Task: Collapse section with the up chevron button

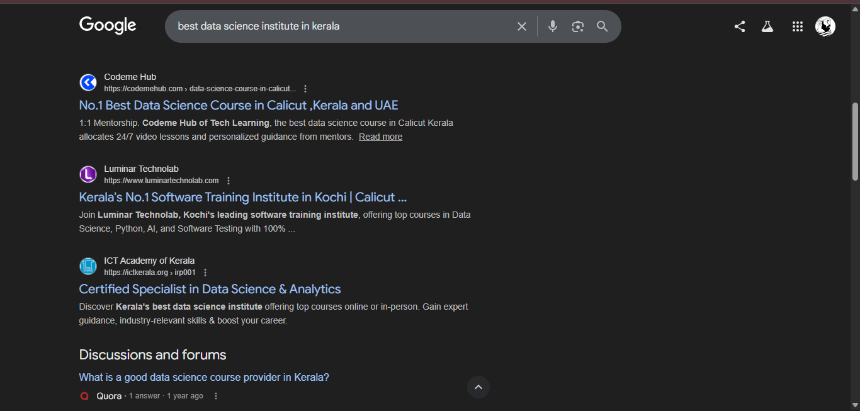Action: coord(478,387)
